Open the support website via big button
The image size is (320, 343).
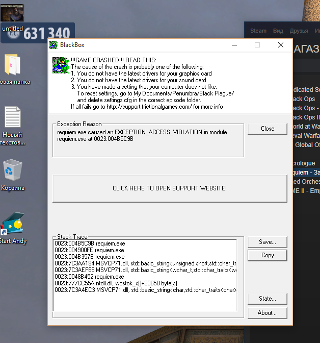pos(170,188)
